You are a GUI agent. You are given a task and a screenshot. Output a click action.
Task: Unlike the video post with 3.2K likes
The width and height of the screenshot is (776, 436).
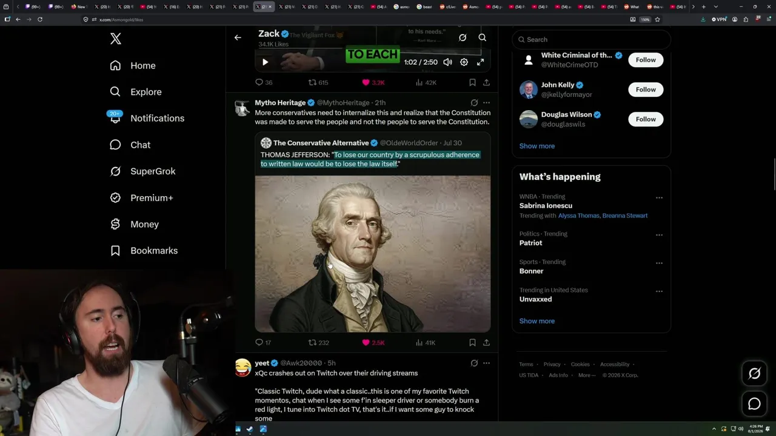click(373, 82)
